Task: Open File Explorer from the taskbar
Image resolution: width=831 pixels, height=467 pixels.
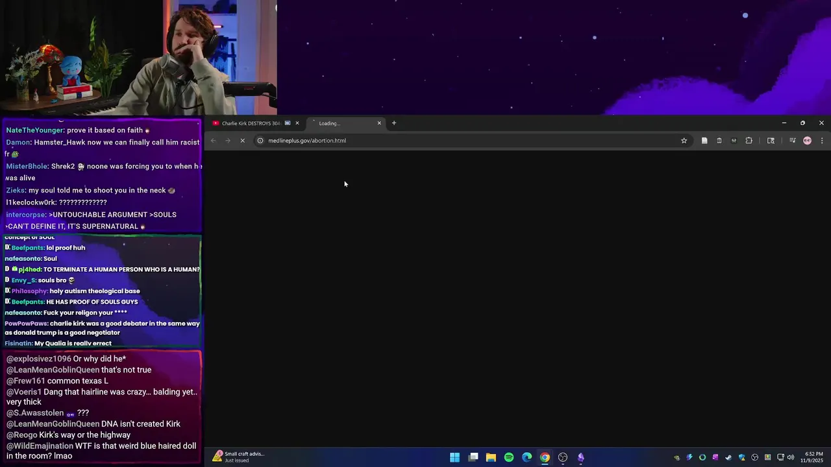Action: coord(491,457)
